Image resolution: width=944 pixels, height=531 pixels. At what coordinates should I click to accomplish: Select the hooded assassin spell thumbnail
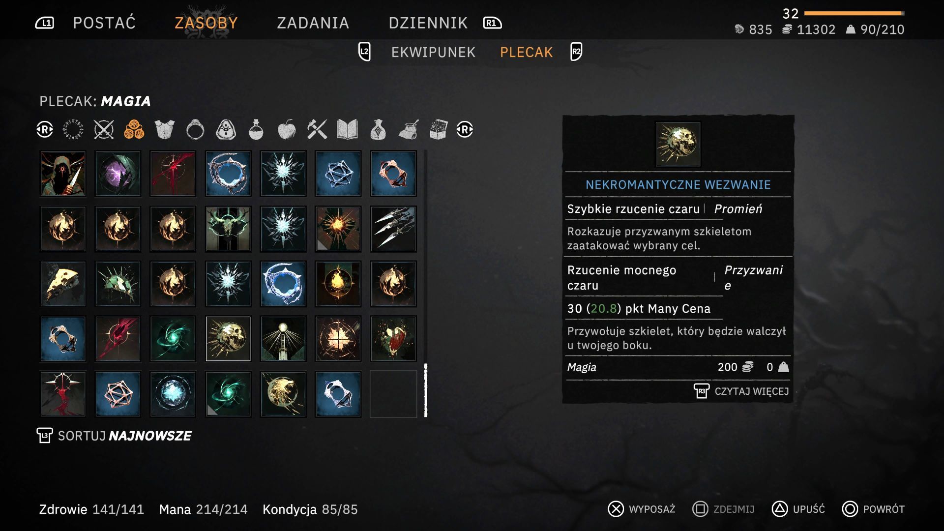(63, 174)
